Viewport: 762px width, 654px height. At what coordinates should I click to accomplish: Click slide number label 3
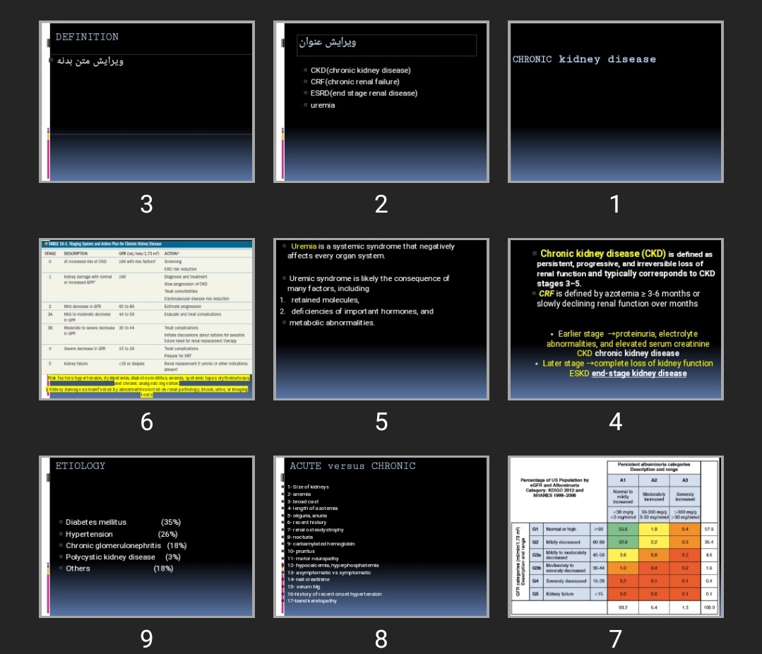pyautogui.click(x=146, y=204)
